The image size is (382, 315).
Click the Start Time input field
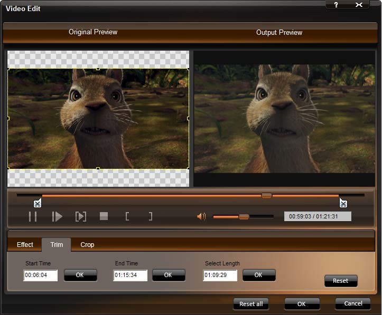40,275
